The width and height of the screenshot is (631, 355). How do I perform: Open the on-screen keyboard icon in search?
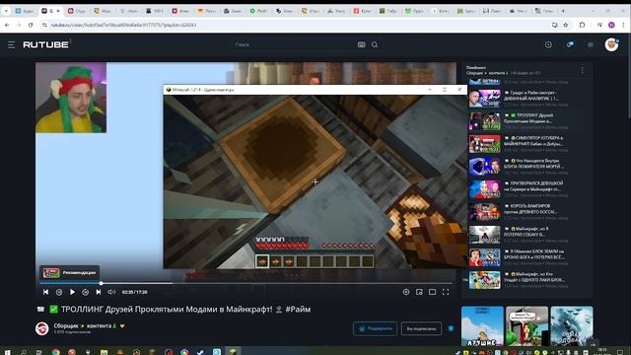(x=362, y=44)
